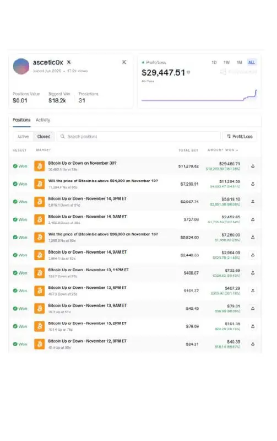The image size is (277, 441).
Task: Click Bitcoin icon on November 14, 9AM ET row
Action: (x=40, y=255)
